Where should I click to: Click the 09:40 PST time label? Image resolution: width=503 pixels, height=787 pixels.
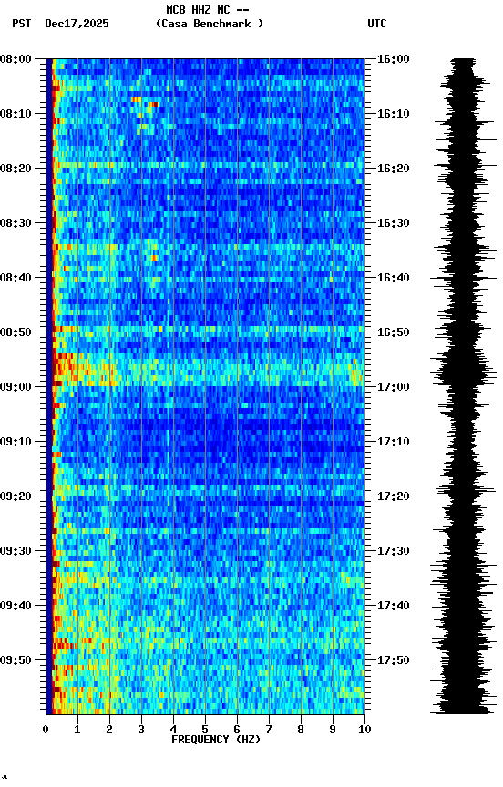[15, 606]
